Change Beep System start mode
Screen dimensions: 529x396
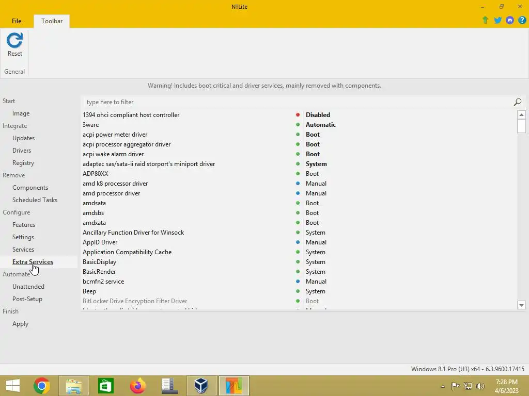(316, 291)
